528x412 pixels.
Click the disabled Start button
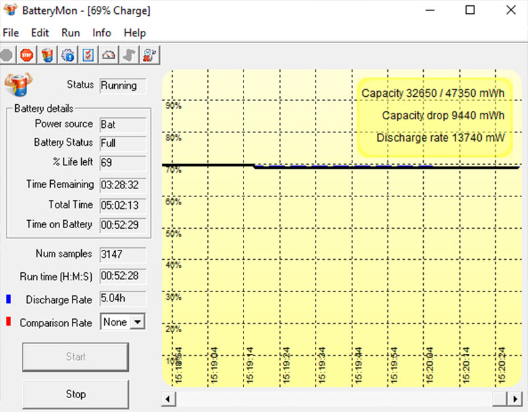[x=75, y=357]
